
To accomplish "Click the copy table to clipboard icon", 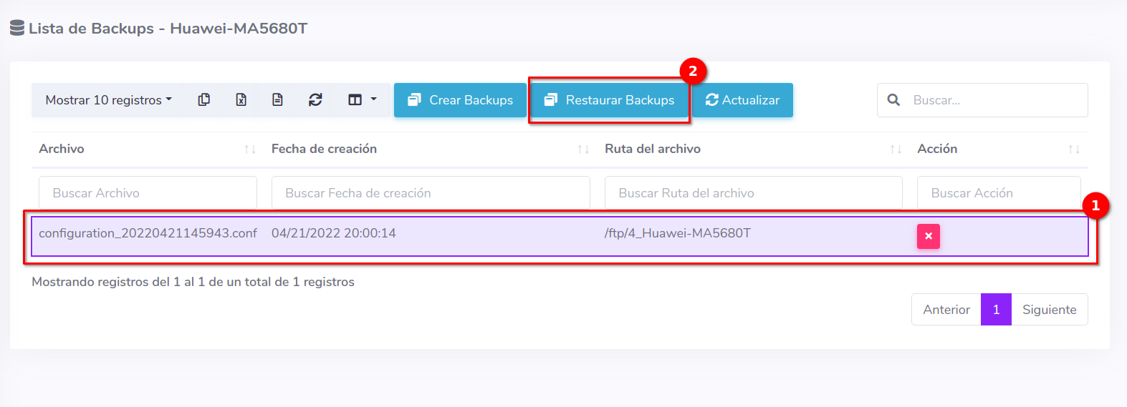I will tap(204, 100).
